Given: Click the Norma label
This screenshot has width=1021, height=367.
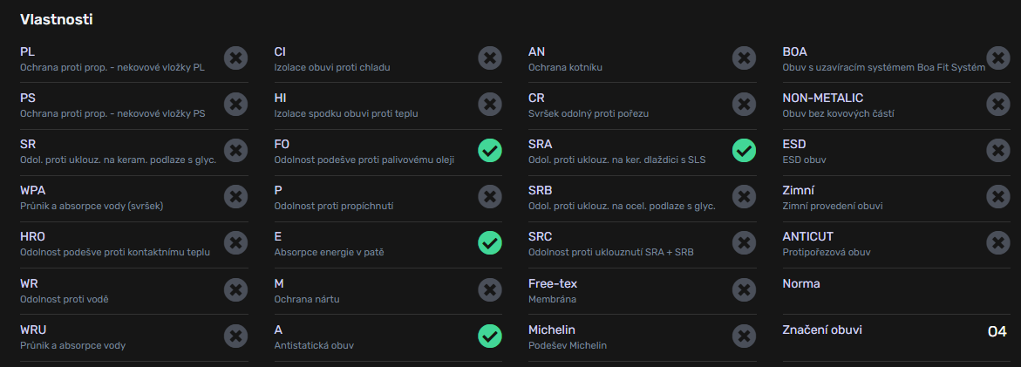Looking at the screenshot, I should click(x=801, y=283).
